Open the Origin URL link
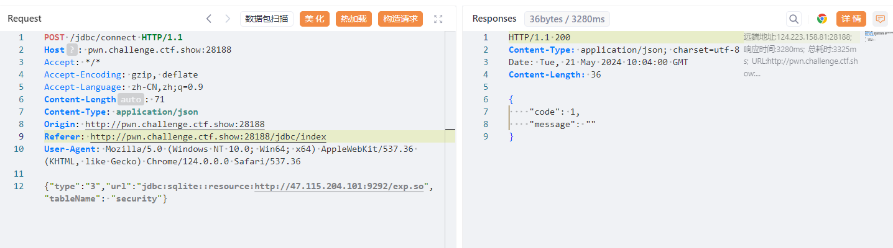The image size is (893, 248). point(175,124)
